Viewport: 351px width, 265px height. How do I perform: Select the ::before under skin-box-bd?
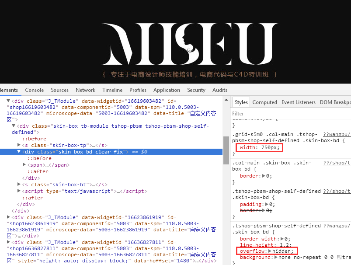39,158
